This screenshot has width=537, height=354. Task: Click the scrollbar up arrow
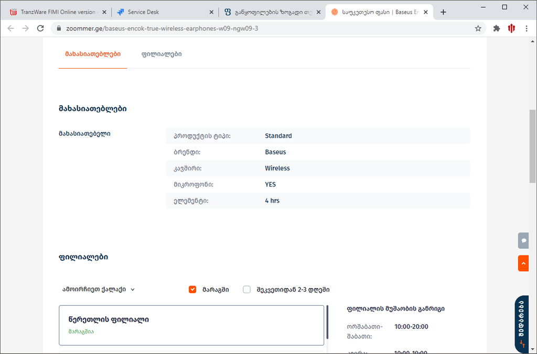(x=533, y=41)
